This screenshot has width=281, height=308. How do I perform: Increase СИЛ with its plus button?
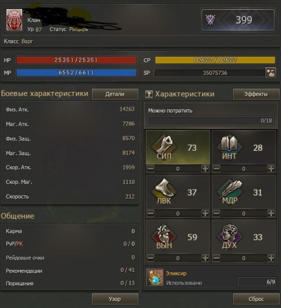(x=205, y=168)
